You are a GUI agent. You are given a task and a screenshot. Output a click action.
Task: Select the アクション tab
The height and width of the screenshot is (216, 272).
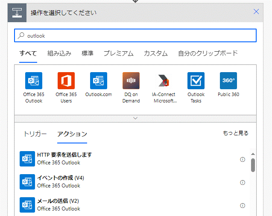pos(72,134)
